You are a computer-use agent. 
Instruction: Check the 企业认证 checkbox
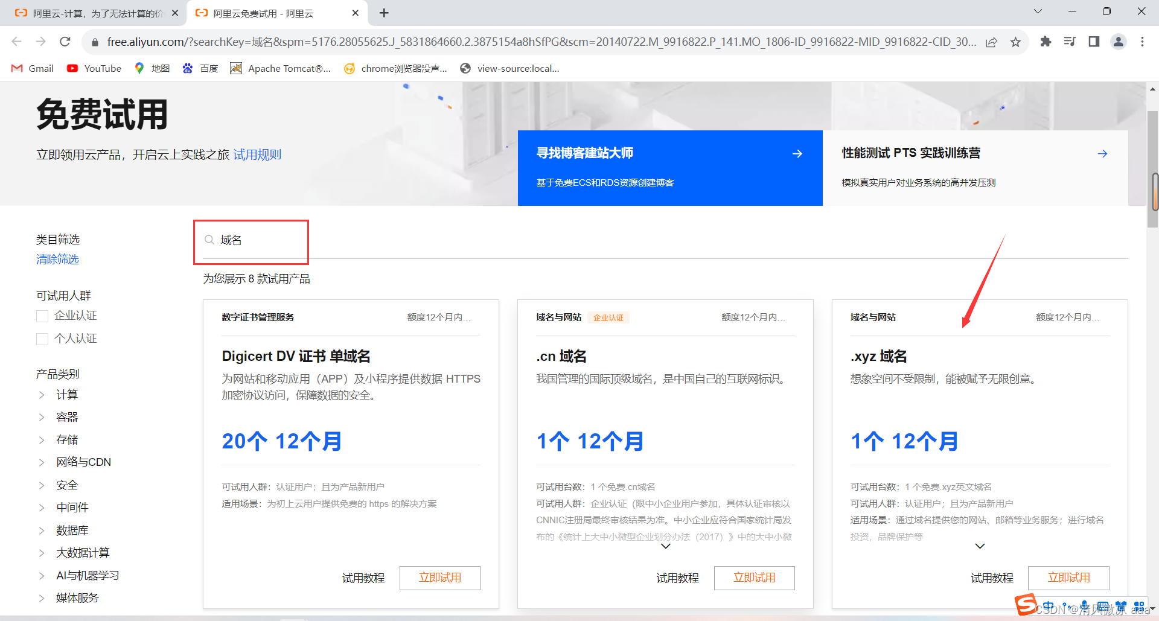(x=42, y=316)
